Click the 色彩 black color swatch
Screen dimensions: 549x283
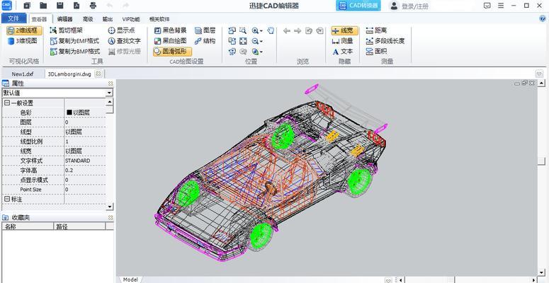[69, 112]
